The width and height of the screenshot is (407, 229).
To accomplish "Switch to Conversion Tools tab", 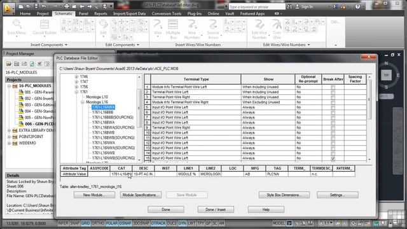I will pos(167,13).
